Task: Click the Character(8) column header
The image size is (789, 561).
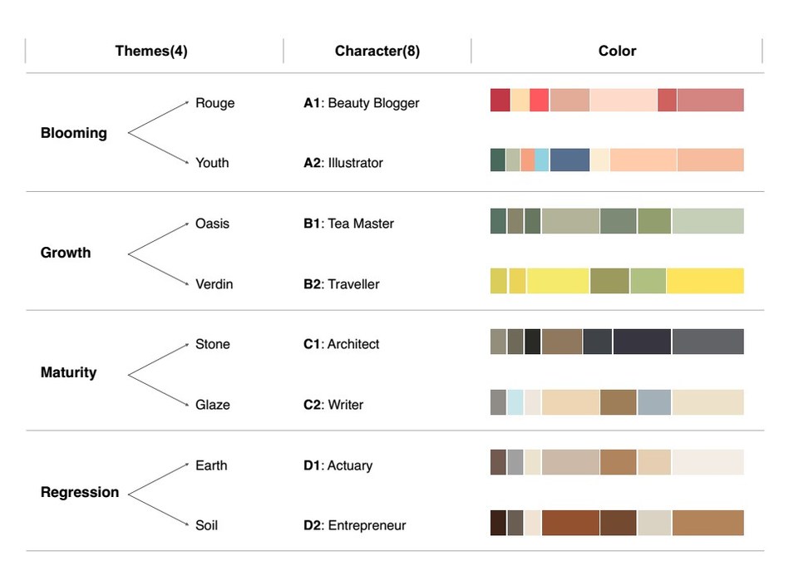Action: click(x=377, y=51)
